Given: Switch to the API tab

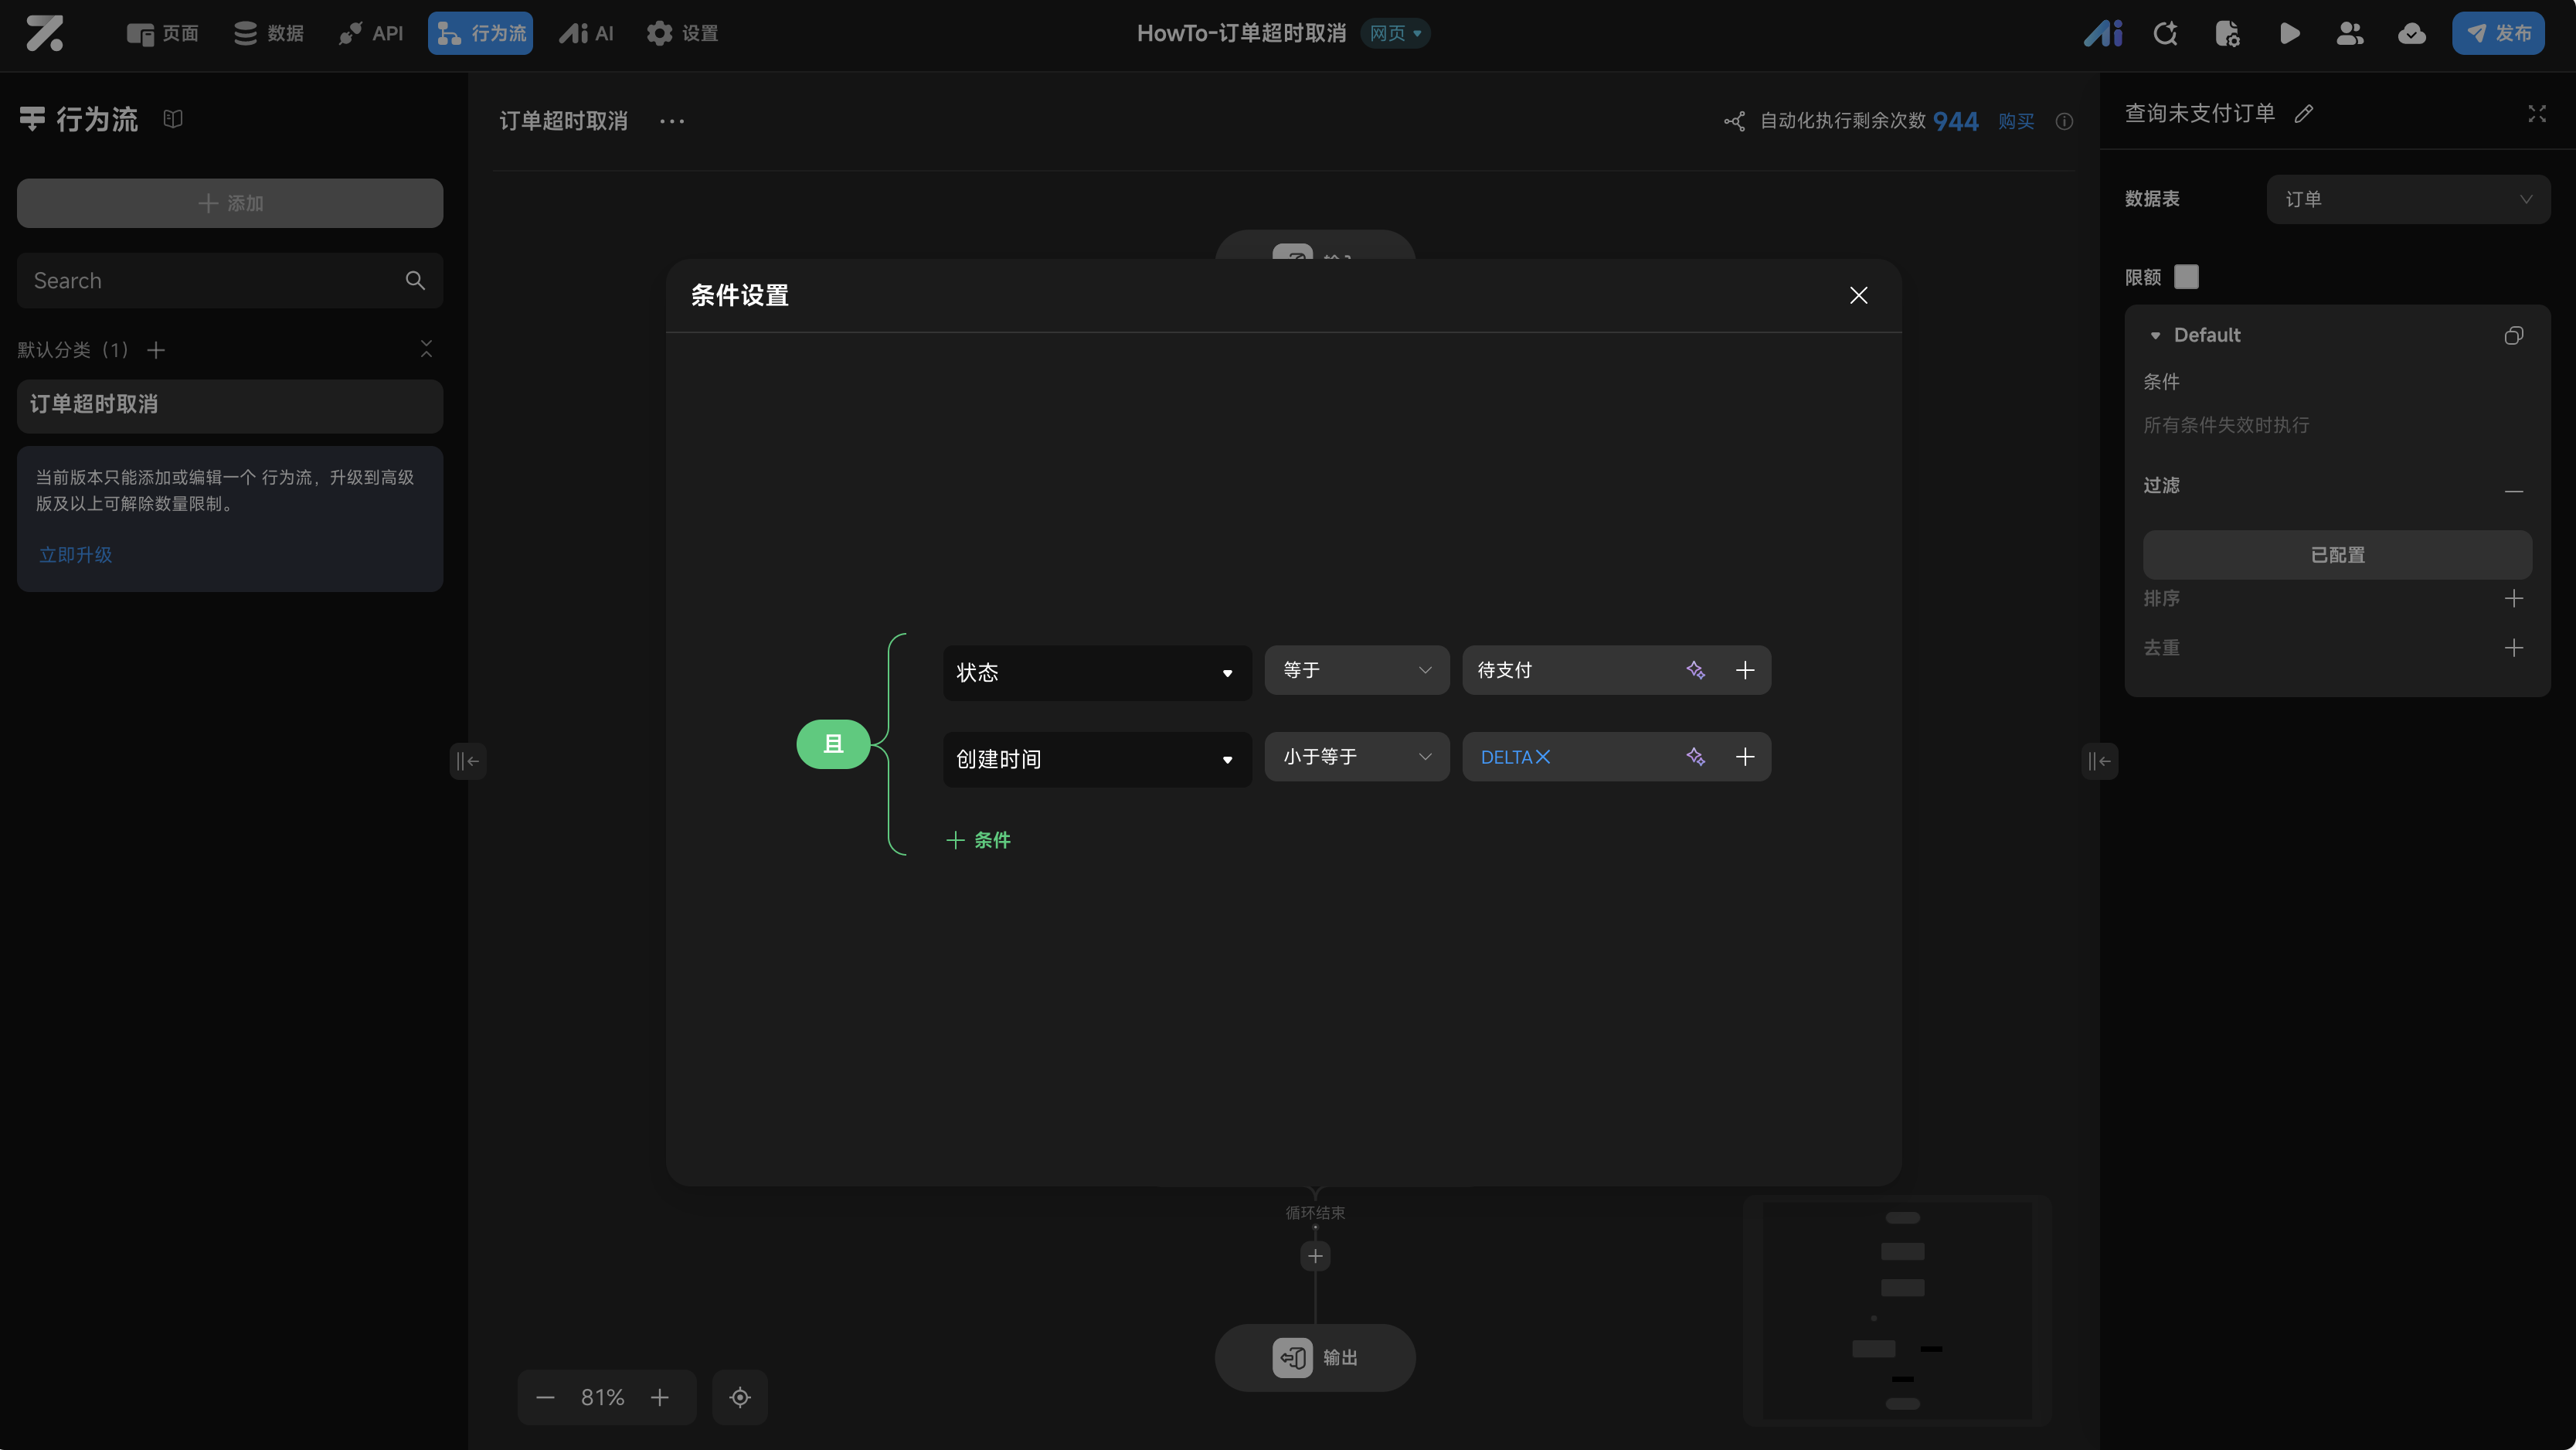Looking at the screenshot, I should tap(371, 33).
